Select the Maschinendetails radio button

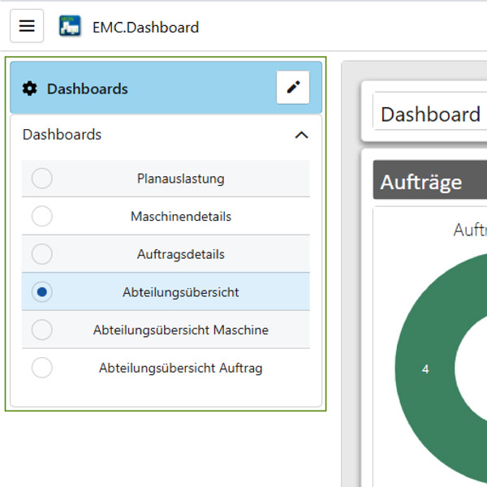click(42, 216)
